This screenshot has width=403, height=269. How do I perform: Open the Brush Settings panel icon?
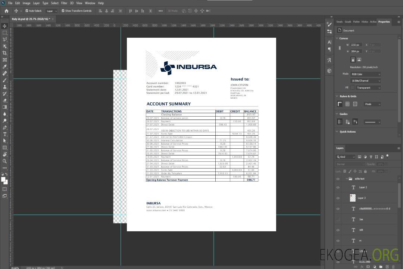click(329, 24)
